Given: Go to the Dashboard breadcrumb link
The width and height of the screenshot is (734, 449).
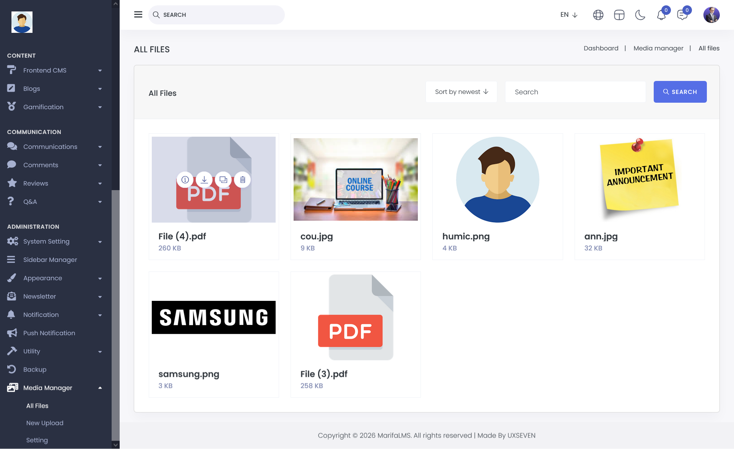Looking at the screenshot, I should point(601,48).
